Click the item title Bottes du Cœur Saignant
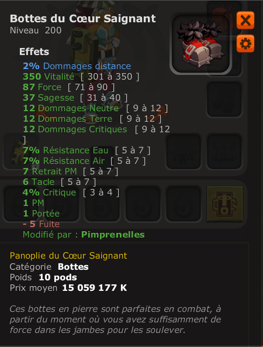This screenshot has width=263, height=347. tap(83, 19)
